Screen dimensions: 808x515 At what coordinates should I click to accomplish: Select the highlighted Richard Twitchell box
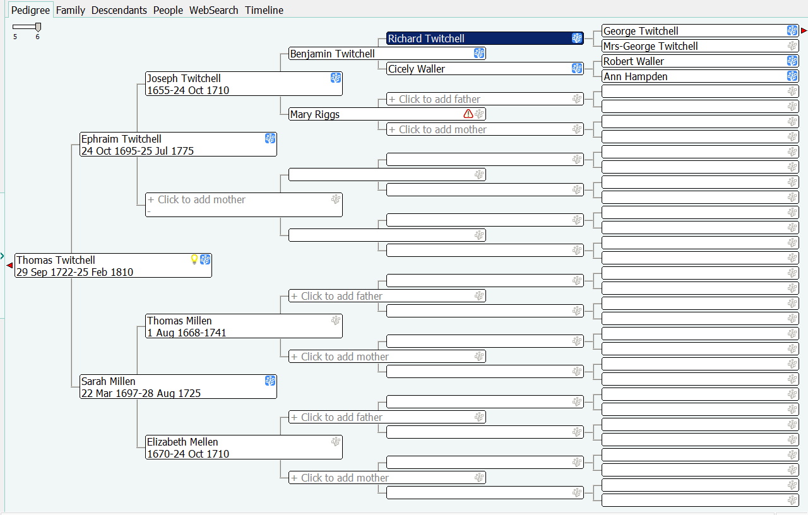point(485,38)
